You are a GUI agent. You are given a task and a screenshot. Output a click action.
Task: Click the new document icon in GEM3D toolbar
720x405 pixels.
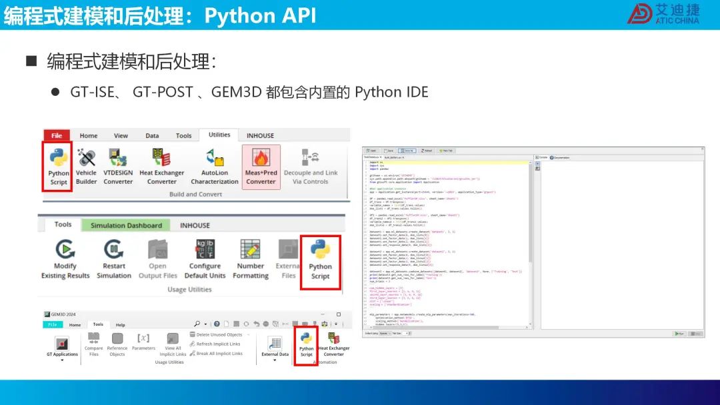click(x=227, y=324)
